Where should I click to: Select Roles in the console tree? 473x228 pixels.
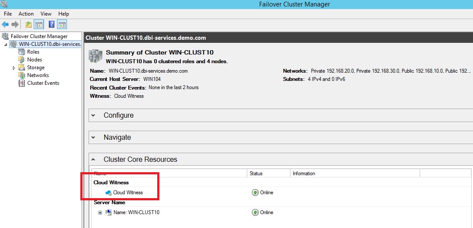click(x=33, y=52)
